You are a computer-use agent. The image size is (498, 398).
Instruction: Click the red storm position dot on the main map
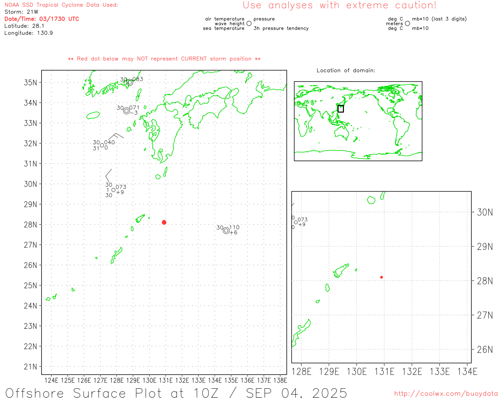click(x=164, y=222)
